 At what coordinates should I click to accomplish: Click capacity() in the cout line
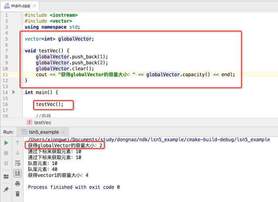[x=196, y=75]
